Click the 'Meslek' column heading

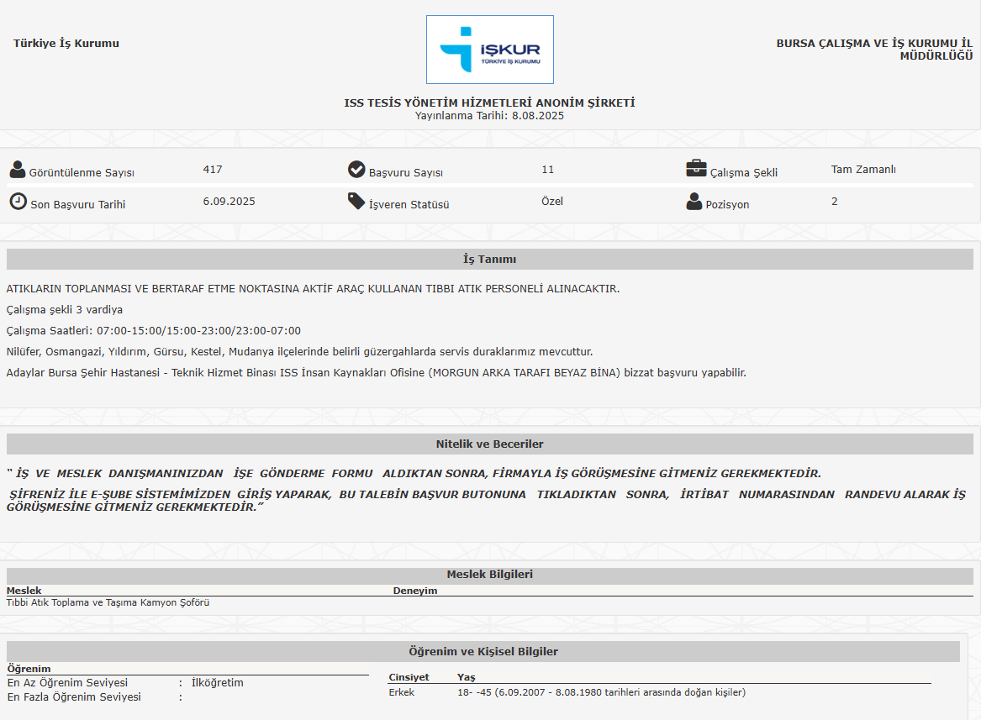[24, 591]
